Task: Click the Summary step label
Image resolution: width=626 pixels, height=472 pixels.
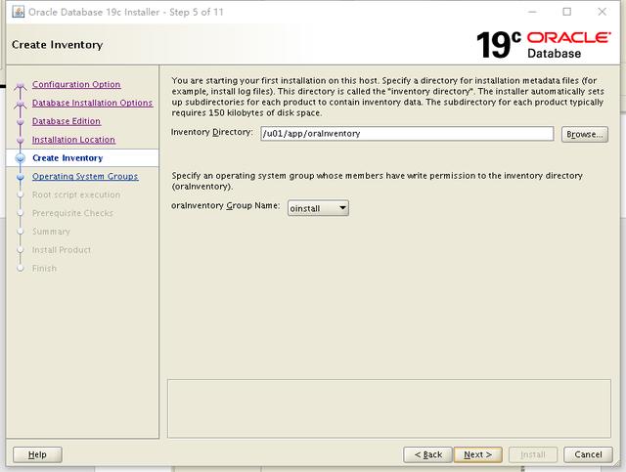Action: (x=51, y=232)
